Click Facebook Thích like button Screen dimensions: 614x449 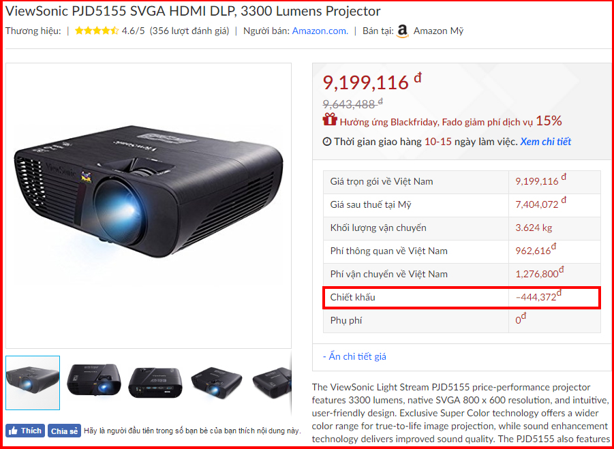point(25,431)
